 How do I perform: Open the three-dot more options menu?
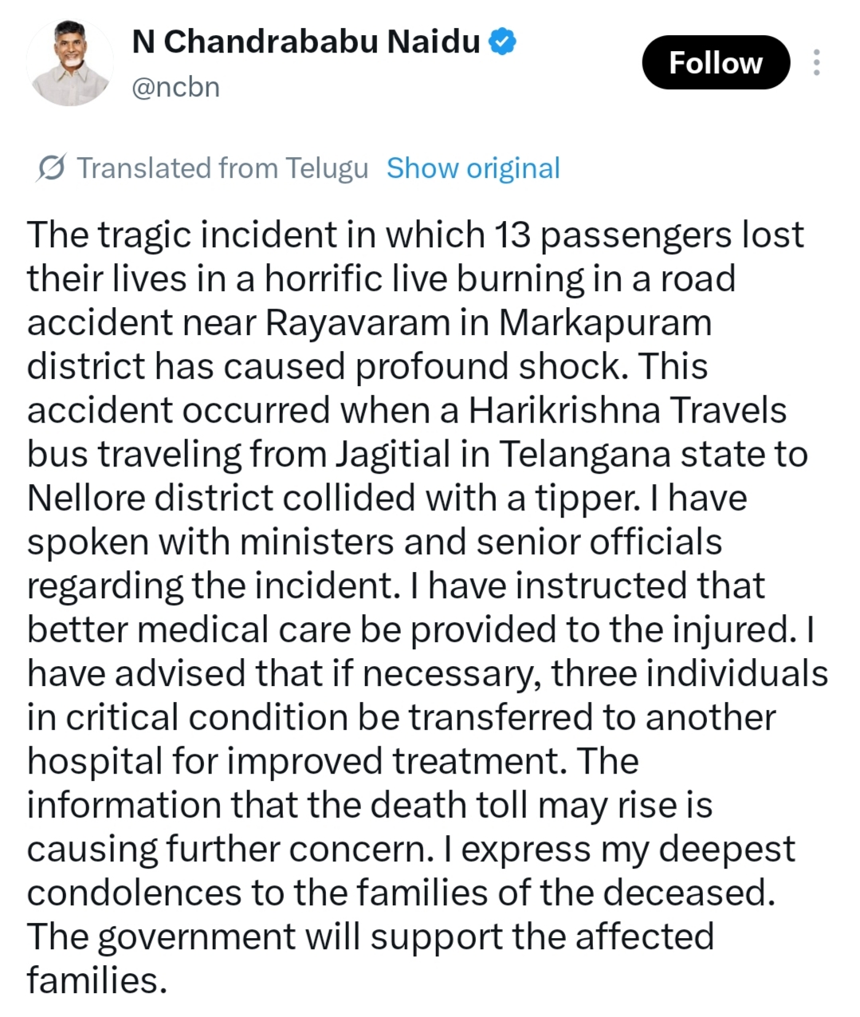coord(816,62)
